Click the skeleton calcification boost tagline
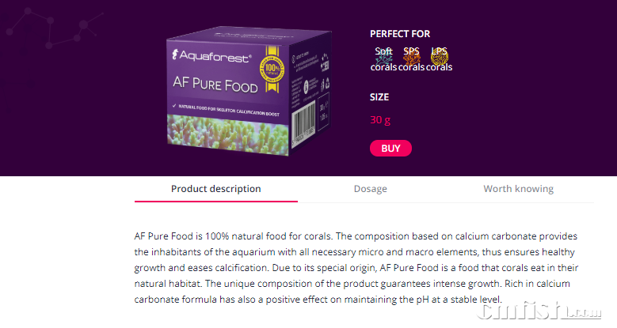Viewport: 617px width, 328px height. 230,106
